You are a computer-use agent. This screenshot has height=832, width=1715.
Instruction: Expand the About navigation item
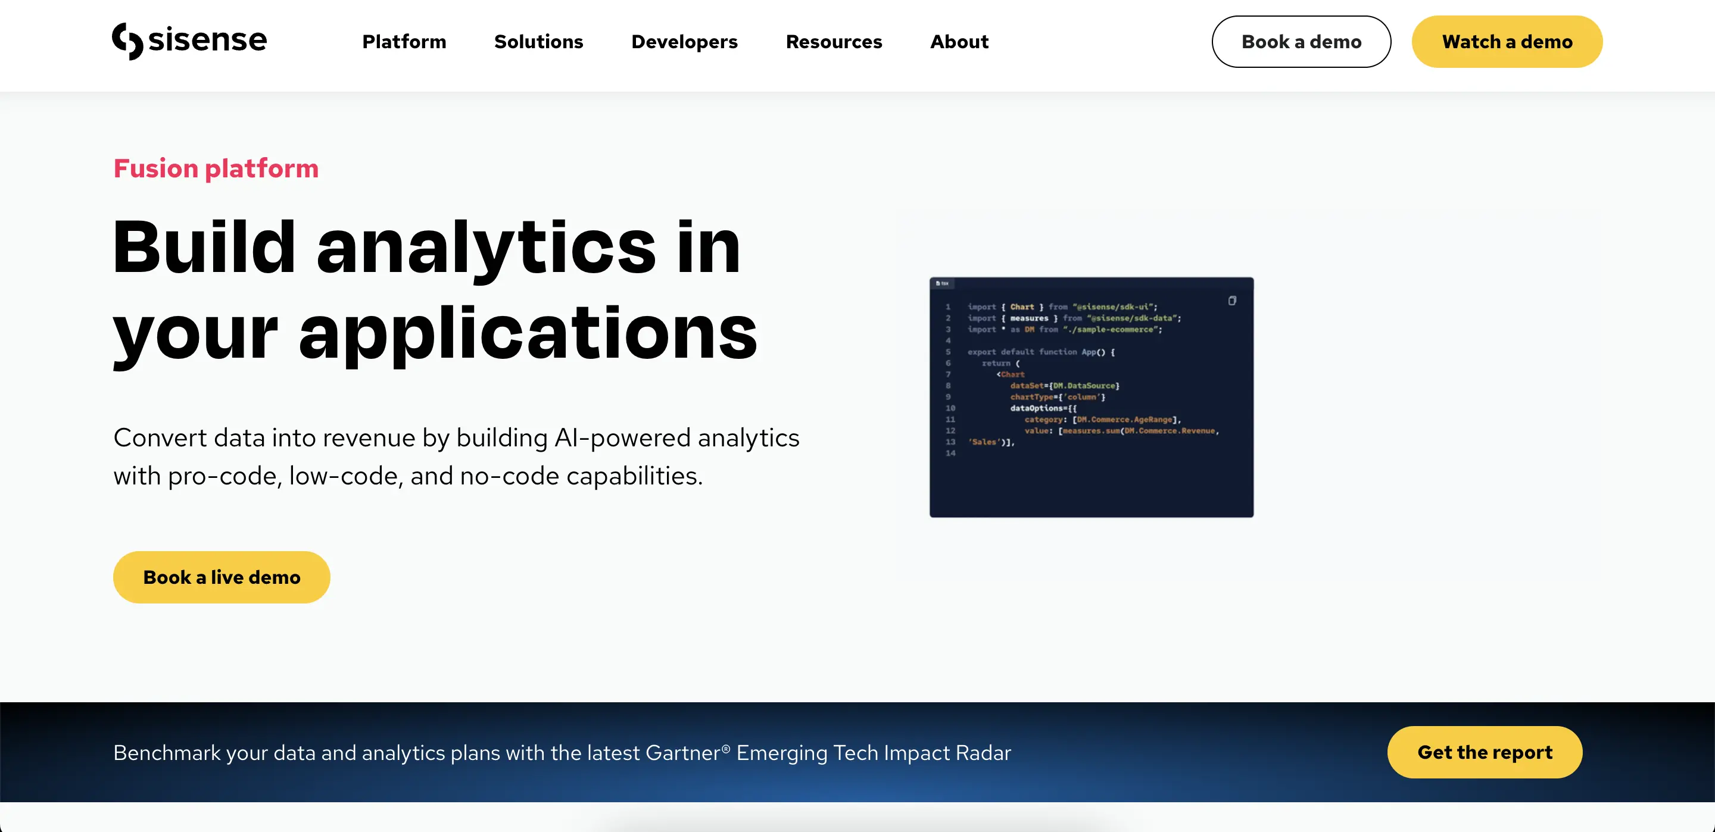[959, 42]
